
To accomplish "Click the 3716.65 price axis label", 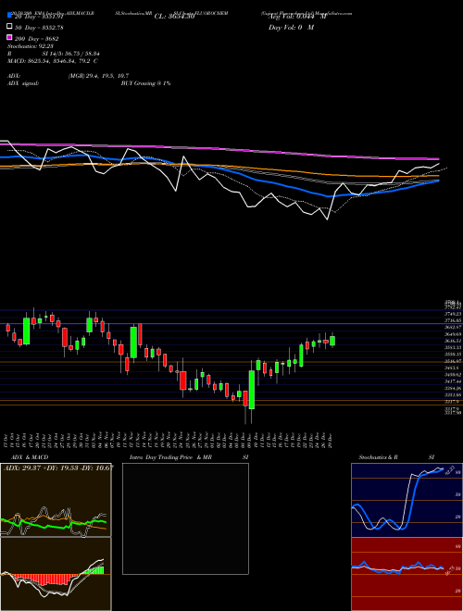I will 453,320.
